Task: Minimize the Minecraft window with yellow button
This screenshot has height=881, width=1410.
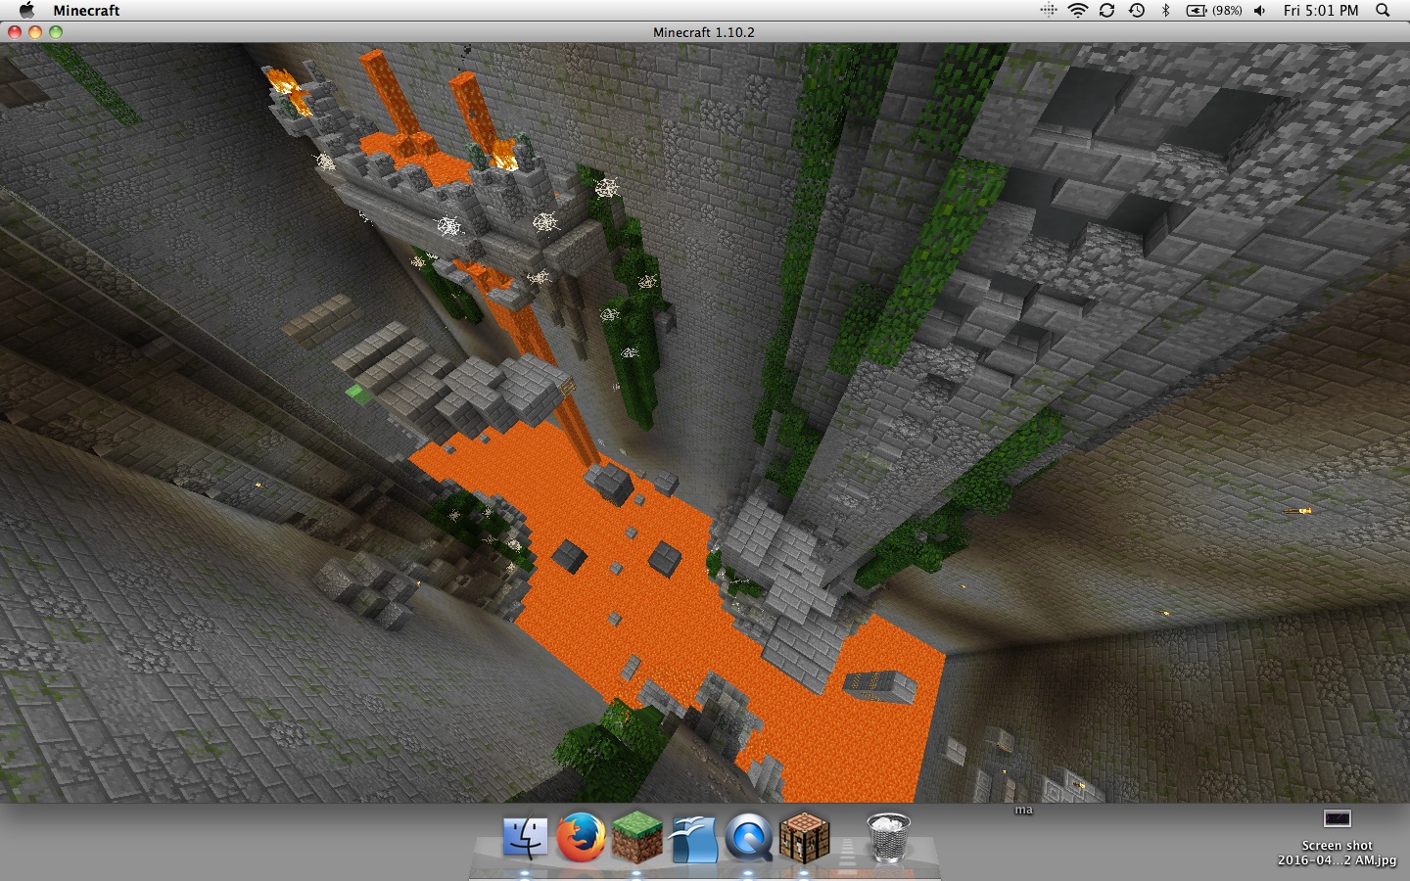Action: (35, 32)
